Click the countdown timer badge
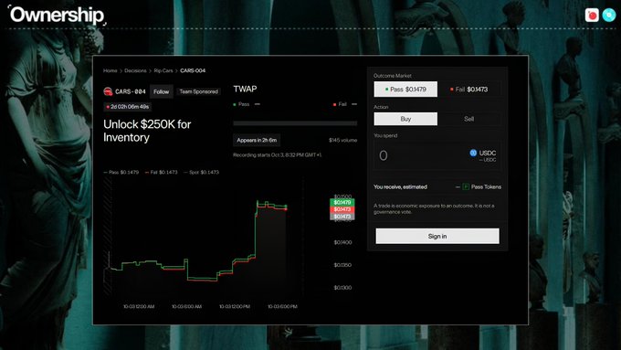Screen dimensions: 621x350 pyautogui.click(x=128, y=107)
